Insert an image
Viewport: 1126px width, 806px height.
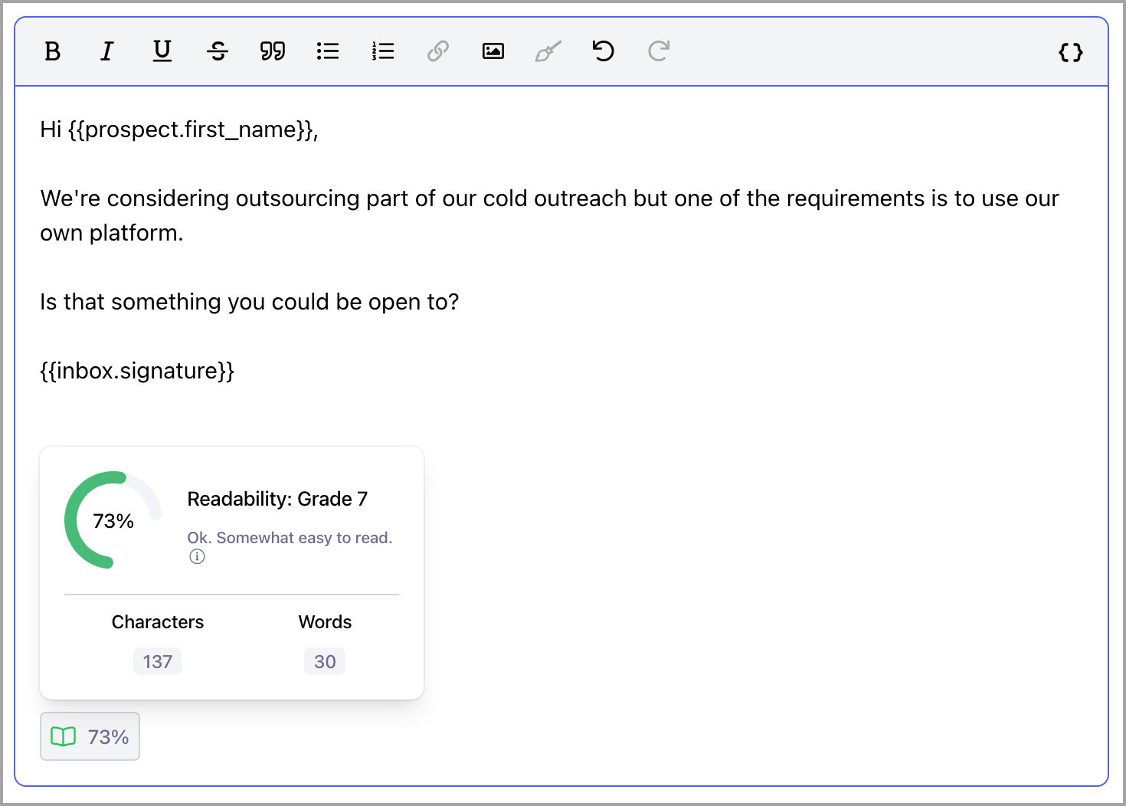coord(493,51)
